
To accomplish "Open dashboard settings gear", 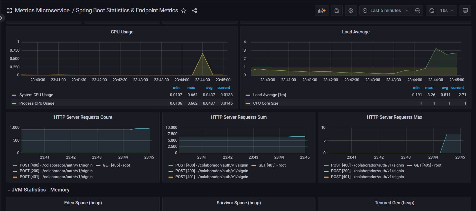I will (351, 11).
